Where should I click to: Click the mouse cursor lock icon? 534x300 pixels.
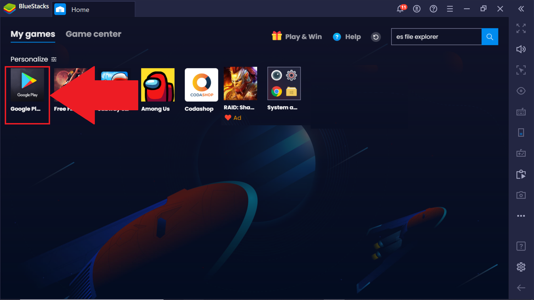pyautogui.click(x=521, y=70)
